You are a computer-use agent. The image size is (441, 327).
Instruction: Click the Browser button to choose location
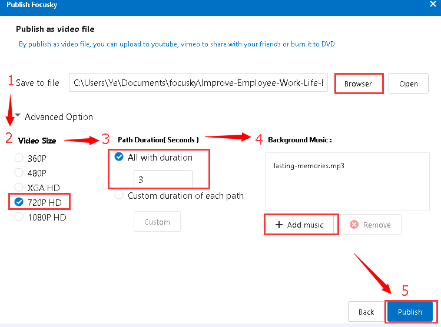(359, 84)
